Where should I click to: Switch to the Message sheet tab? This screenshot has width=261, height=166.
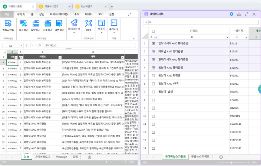click(x=61, y=157)
